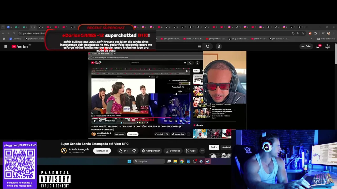
Task: Click inner Compartilhar share button
Action: click(x=178, y=134)
